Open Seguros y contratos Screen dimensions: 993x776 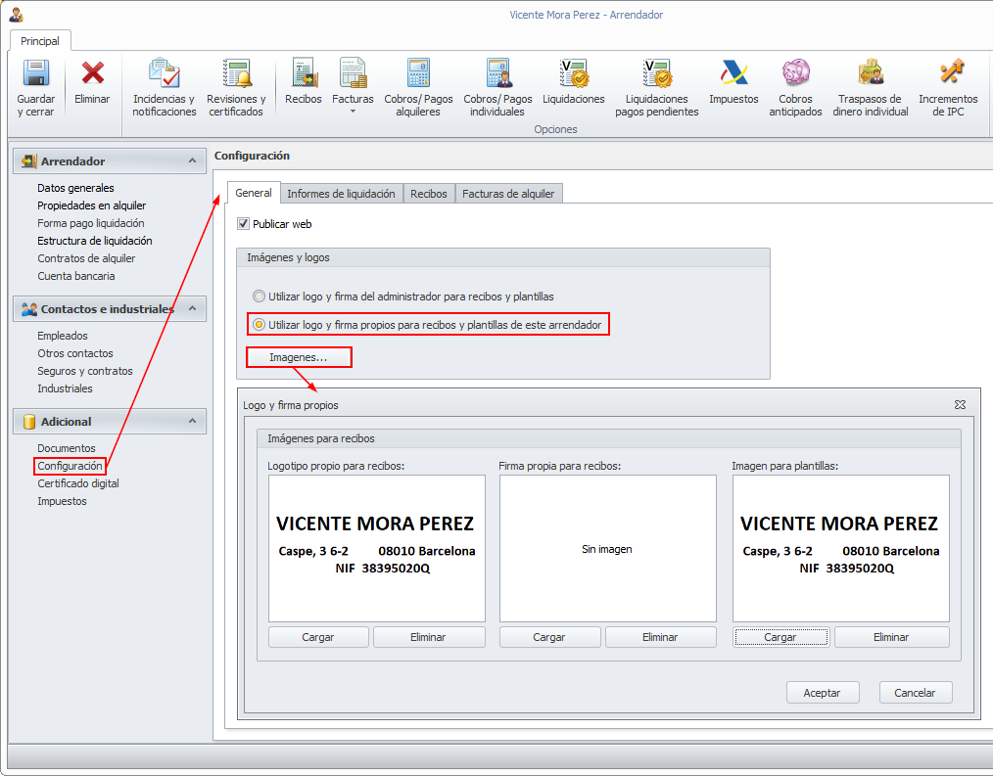(85, 372)
